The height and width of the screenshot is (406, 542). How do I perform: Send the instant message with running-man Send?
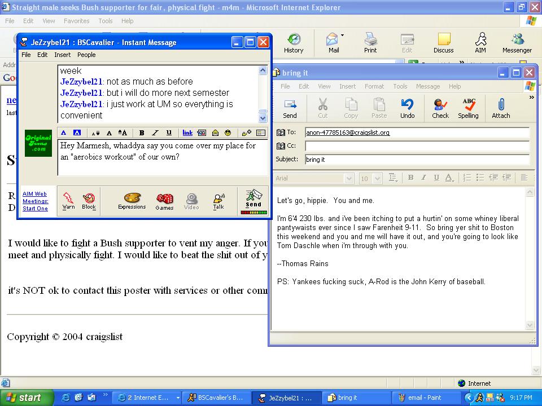pyautogui.click(x=253, y=198)
